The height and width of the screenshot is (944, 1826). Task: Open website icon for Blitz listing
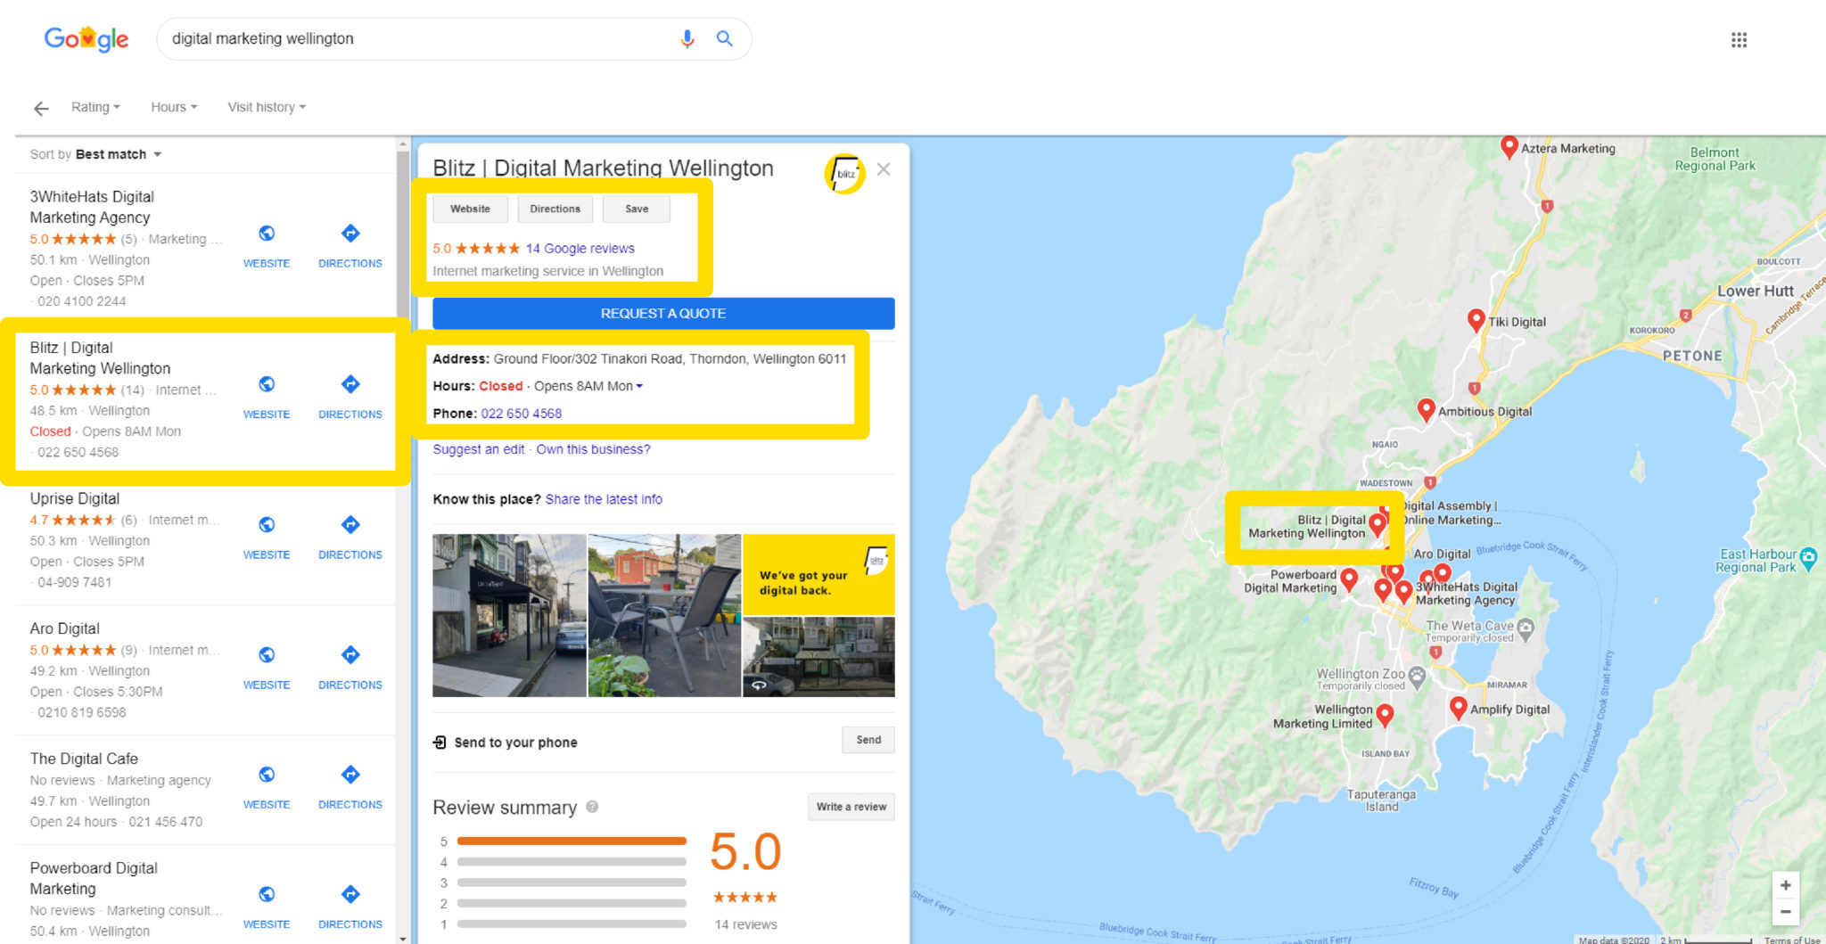coord(267,384)
